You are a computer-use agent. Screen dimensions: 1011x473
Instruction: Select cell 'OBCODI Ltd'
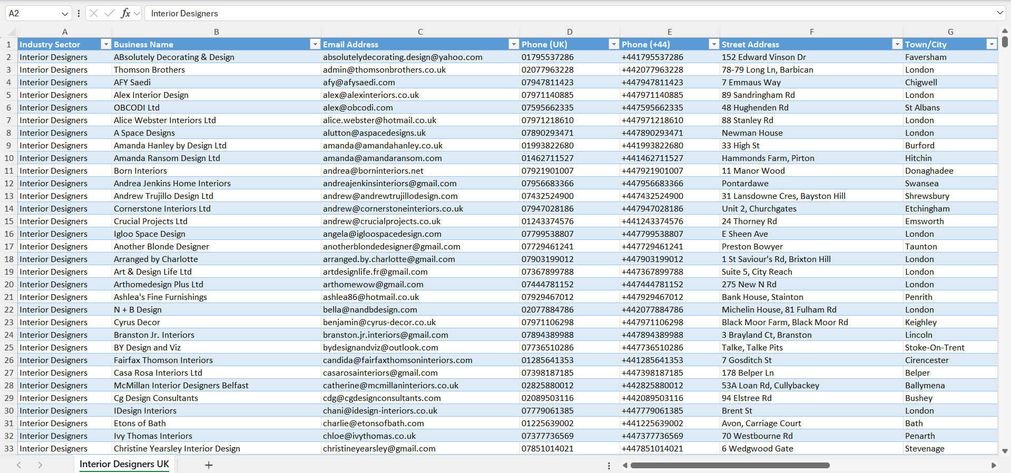(217, 107)
